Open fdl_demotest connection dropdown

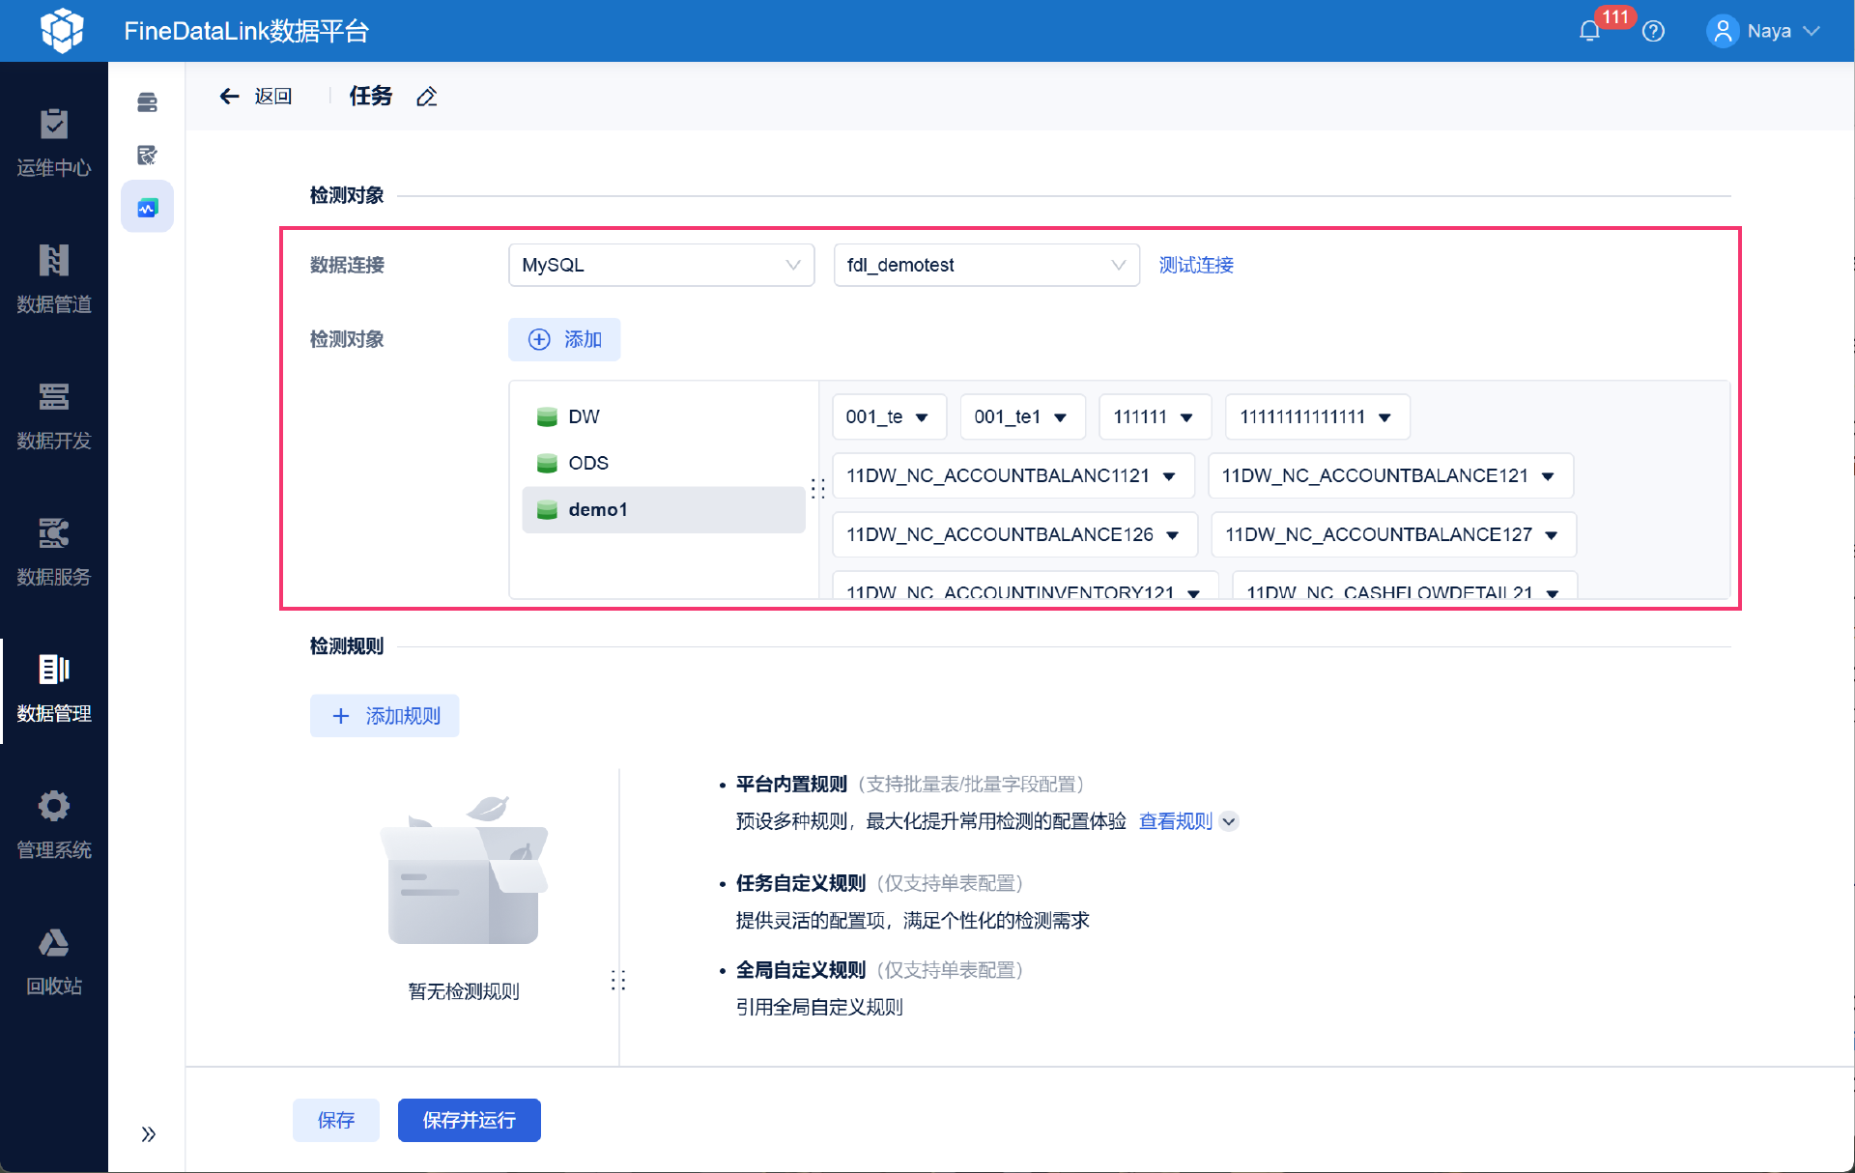[x=985, y=265]
